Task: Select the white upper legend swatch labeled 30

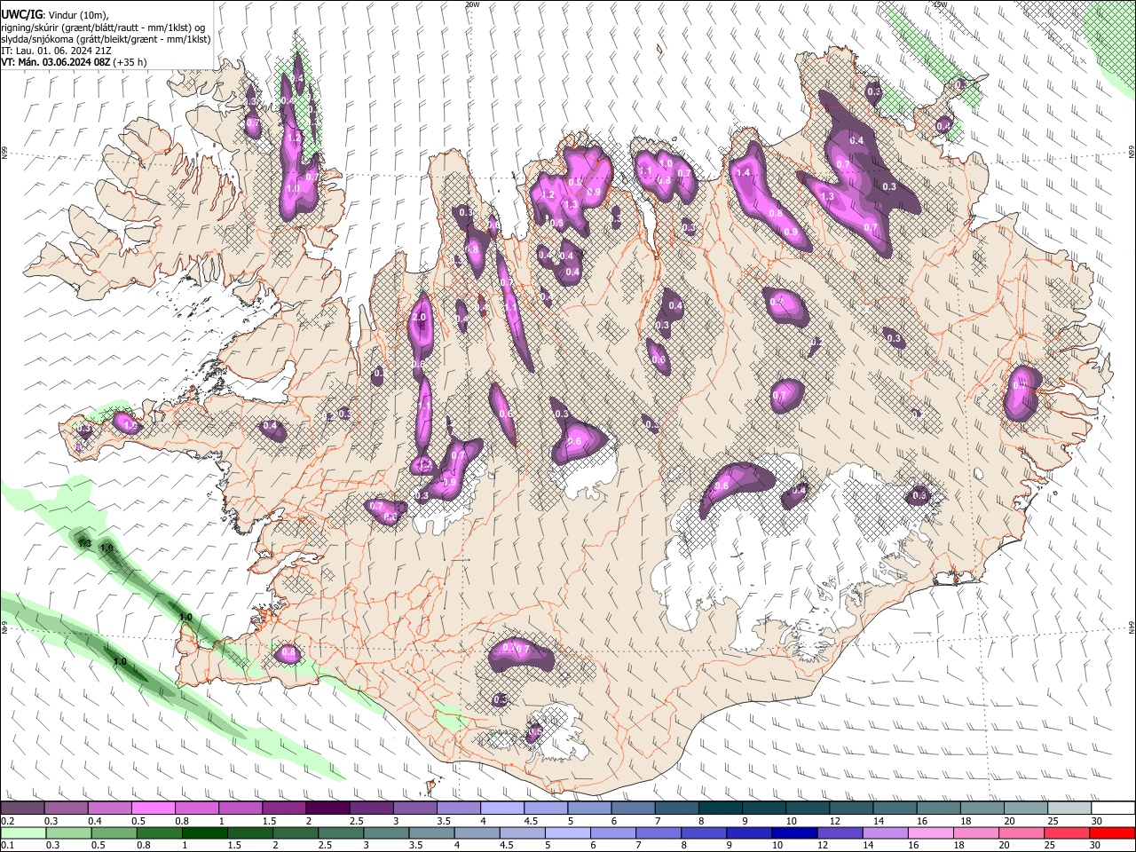Action: (1112, 808)
